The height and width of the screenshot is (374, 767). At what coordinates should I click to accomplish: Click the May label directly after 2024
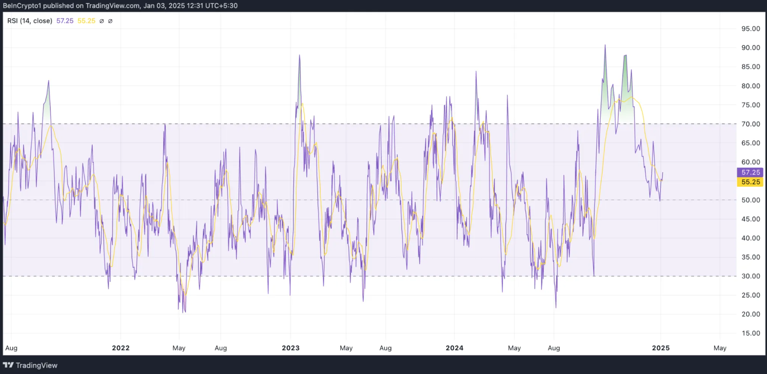coord(515,348)
